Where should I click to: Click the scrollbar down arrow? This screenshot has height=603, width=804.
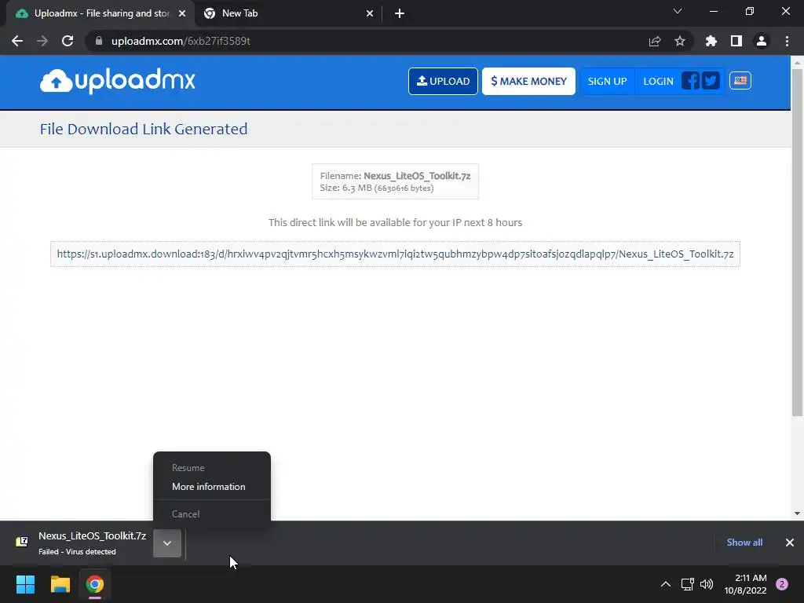coord(797,513)
